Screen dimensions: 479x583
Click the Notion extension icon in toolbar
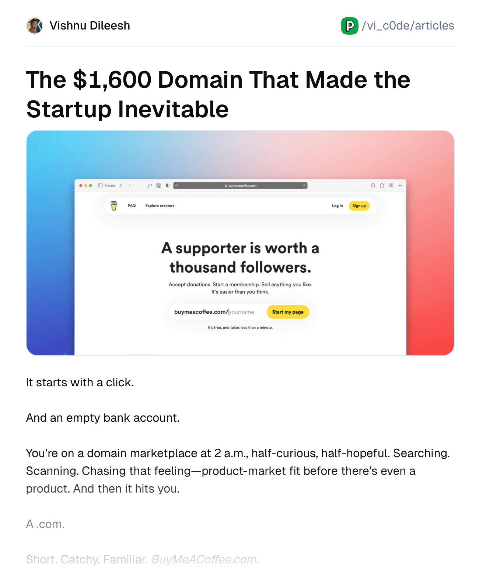pyautogui.click(x=159, y=186)
